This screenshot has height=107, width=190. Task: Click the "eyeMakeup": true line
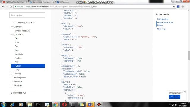[72, 58]
